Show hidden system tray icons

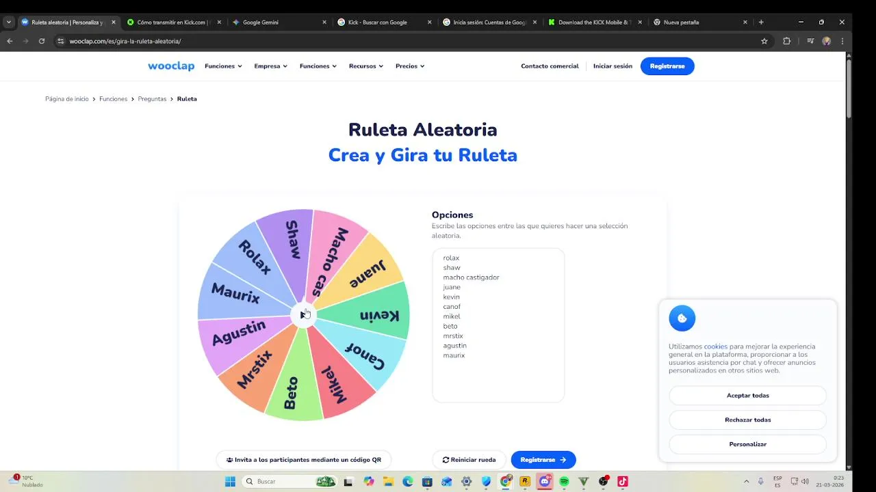746,481
